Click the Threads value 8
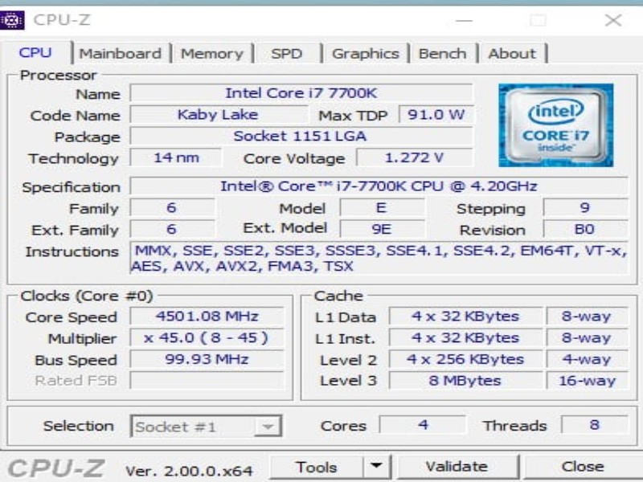The image size is (643, 482). [594, 425]
